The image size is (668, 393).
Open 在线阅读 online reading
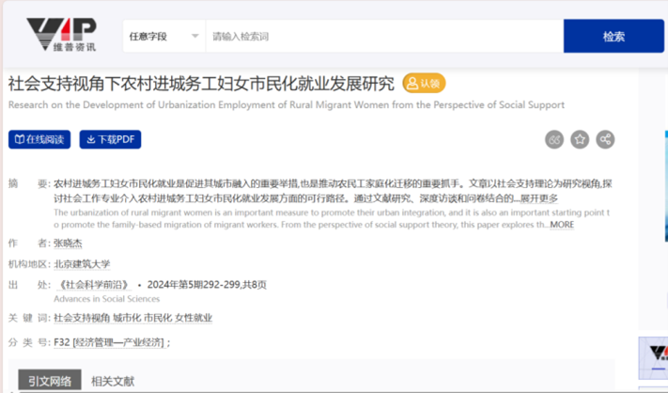point(39,139)
